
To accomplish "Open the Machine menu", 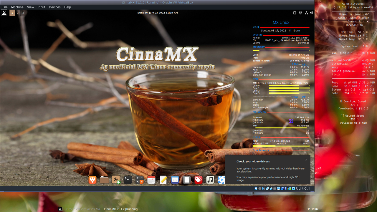I will 17,7.
